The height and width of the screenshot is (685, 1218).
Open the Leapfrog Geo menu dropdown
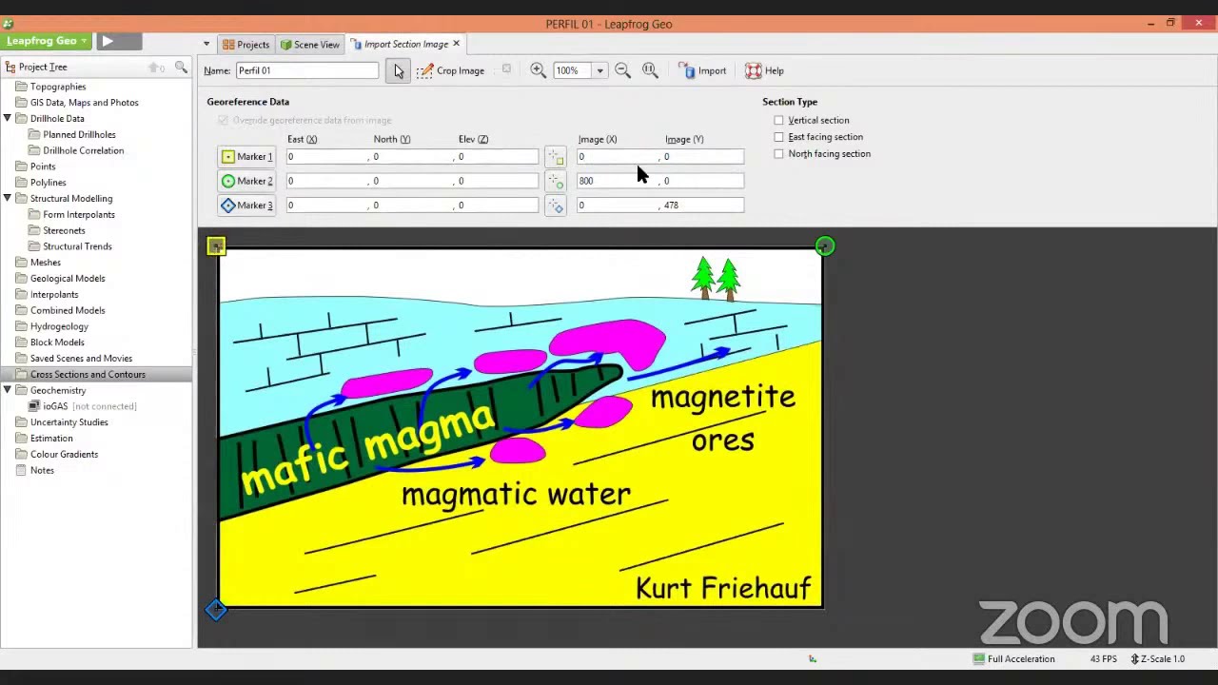pos(84,41)
